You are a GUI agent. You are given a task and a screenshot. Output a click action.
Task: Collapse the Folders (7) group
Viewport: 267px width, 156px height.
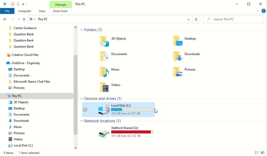(x=82, y=30)
